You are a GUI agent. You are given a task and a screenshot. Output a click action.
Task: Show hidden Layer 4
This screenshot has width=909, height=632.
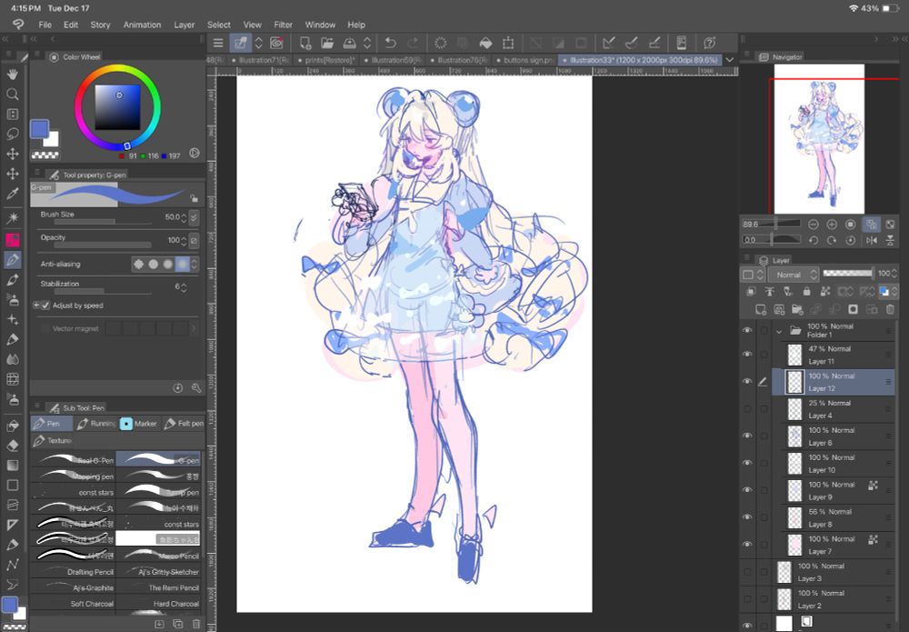tap(747, 409)
